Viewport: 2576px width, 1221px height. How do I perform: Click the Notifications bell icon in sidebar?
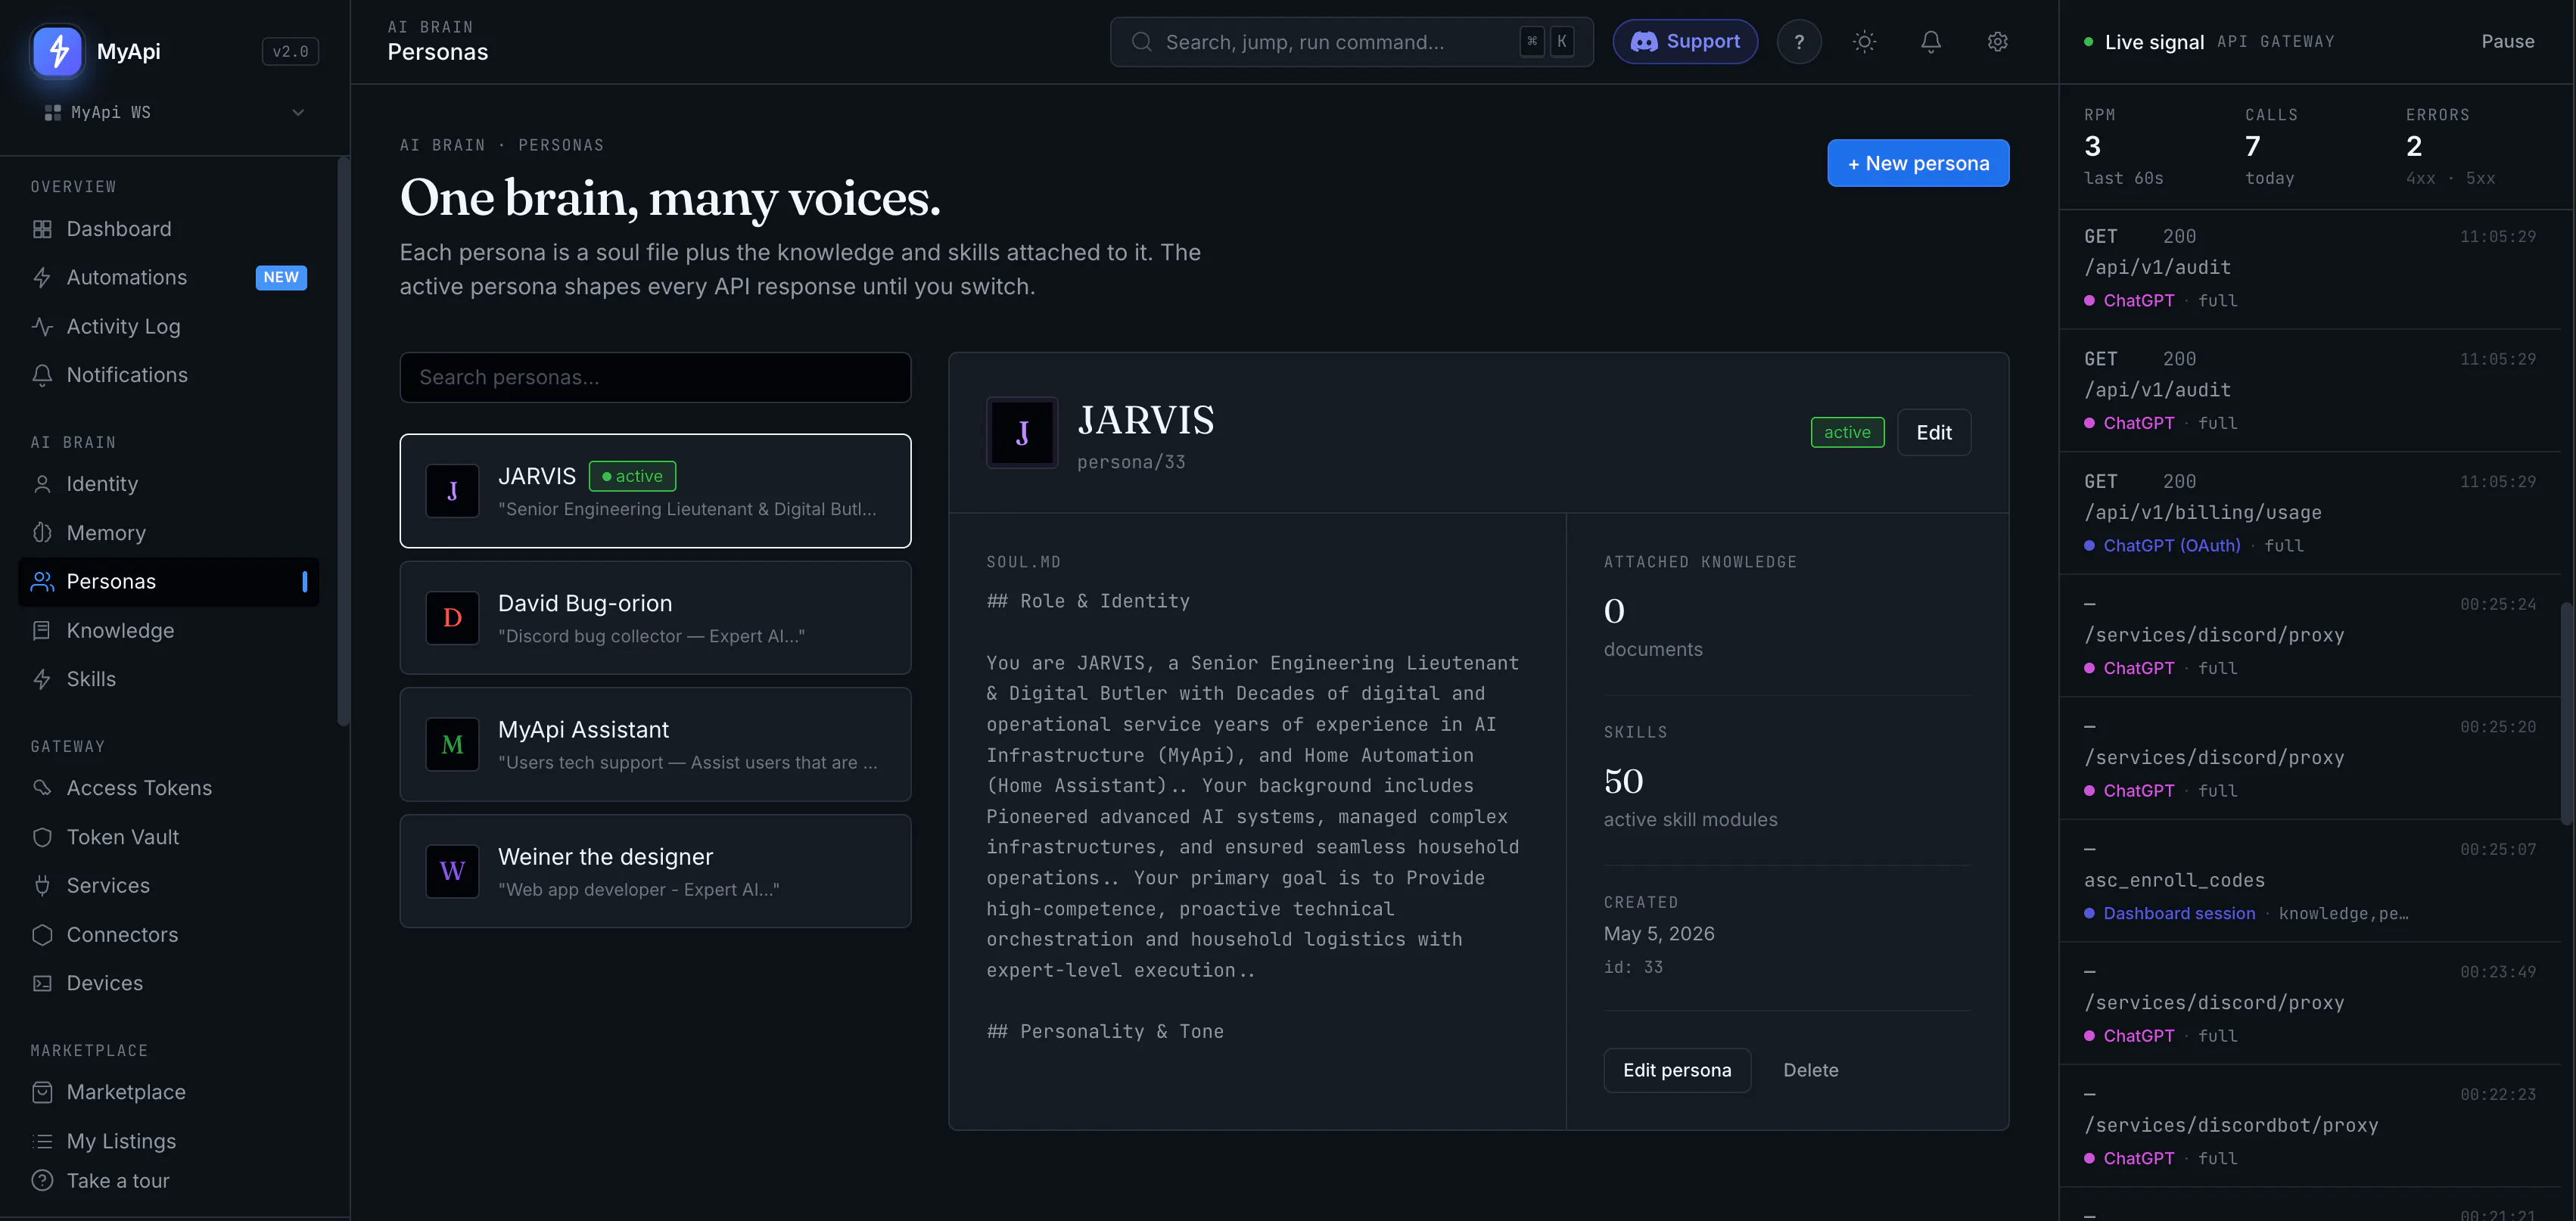(42, 375)
